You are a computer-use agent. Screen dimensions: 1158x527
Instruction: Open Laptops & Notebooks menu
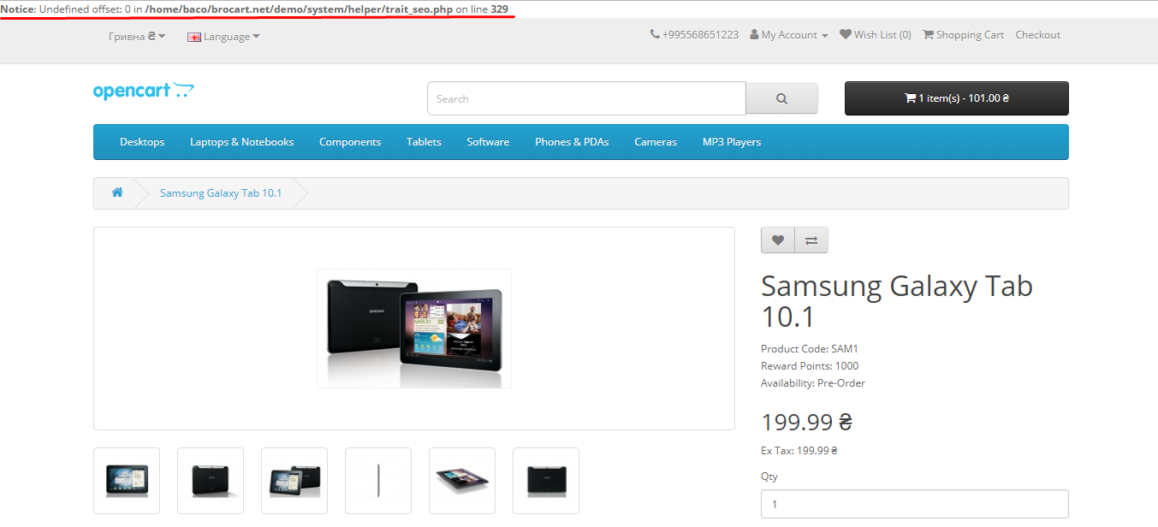coord(242,142)
